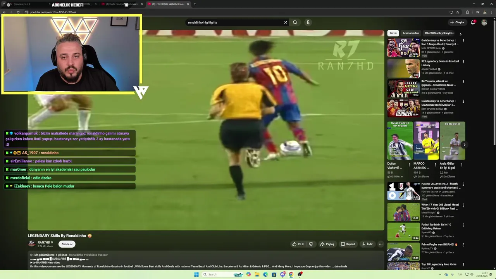
Task: Open Copilot from the taskbar
Action: [x=248, y=274]
